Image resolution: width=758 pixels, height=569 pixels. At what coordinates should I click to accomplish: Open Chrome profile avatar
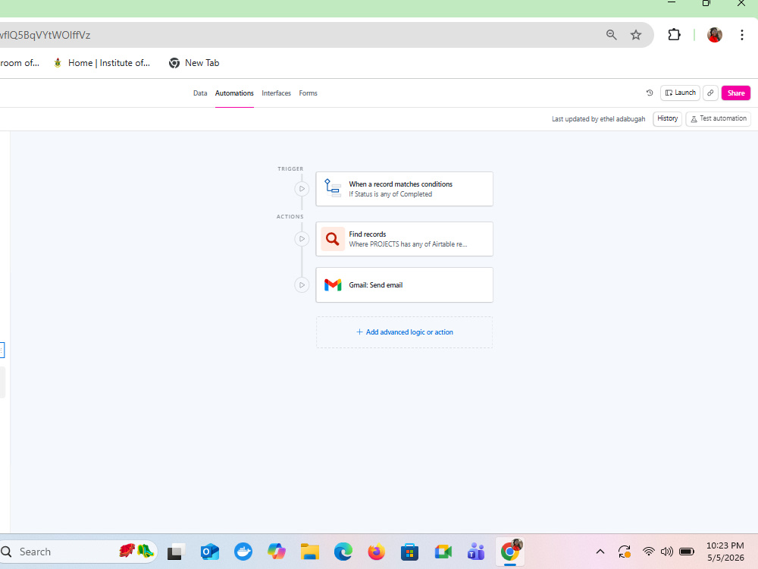715,35
